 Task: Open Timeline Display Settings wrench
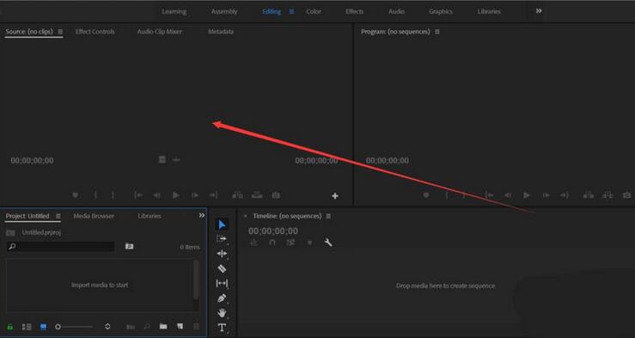click(x=328, y=243)
